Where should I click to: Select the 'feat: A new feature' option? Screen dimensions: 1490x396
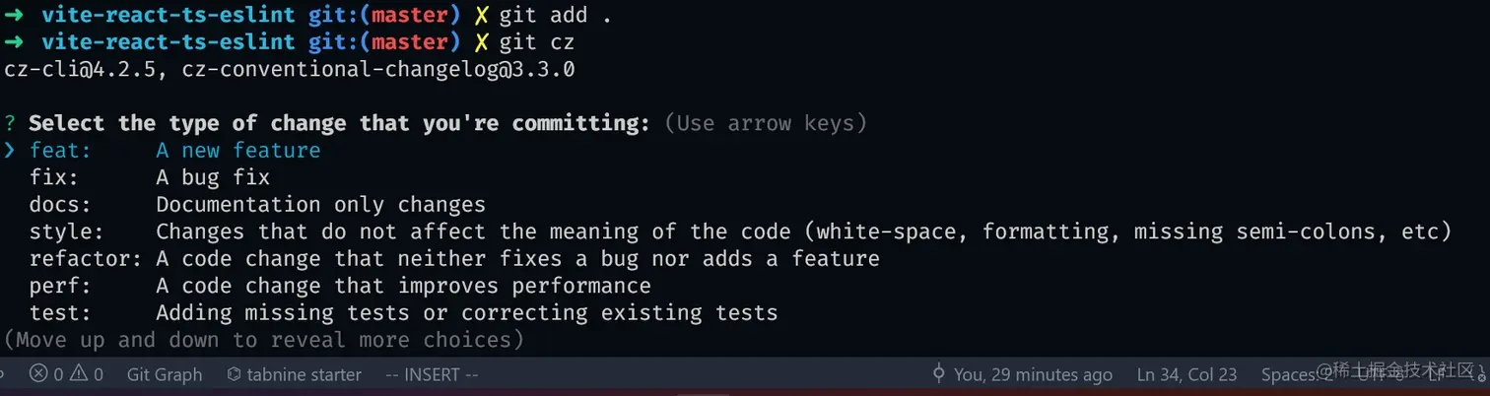[175, 151]
